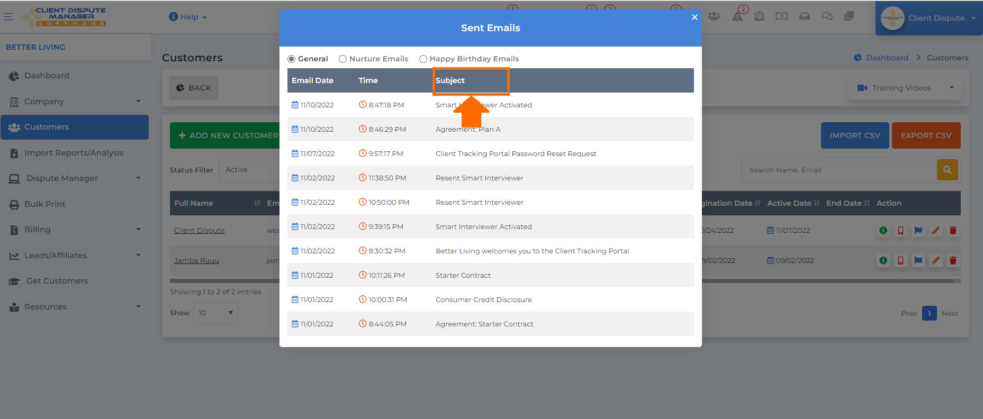Select the General emails radio button

pyautogui.click(x=291, y=59)
